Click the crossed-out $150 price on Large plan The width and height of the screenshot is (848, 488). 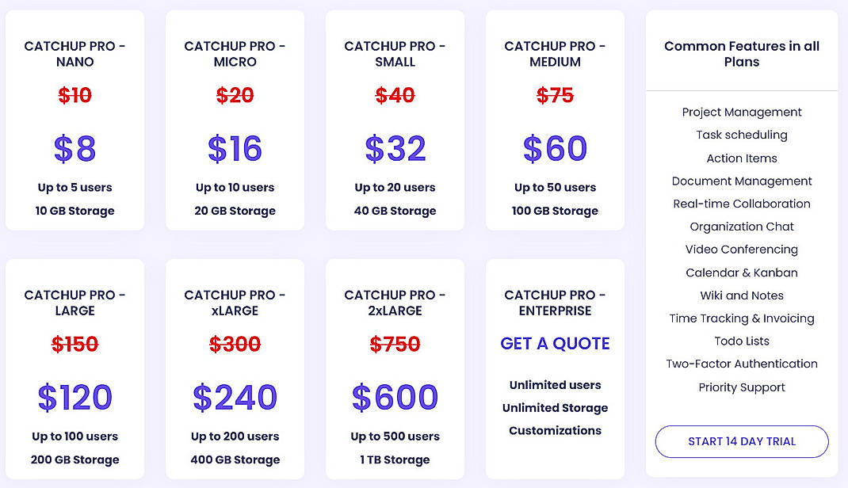(74, 343)
